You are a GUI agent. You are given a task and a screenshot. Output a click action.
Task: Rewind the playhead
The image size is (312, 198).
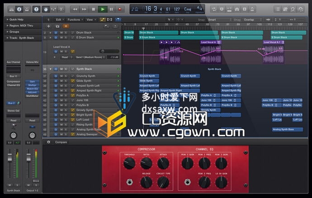coord(75,9)
